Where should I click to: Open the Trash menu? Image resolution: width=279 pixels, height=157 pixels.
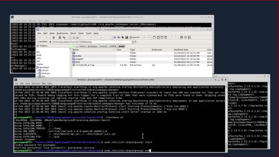pos(88,33)
